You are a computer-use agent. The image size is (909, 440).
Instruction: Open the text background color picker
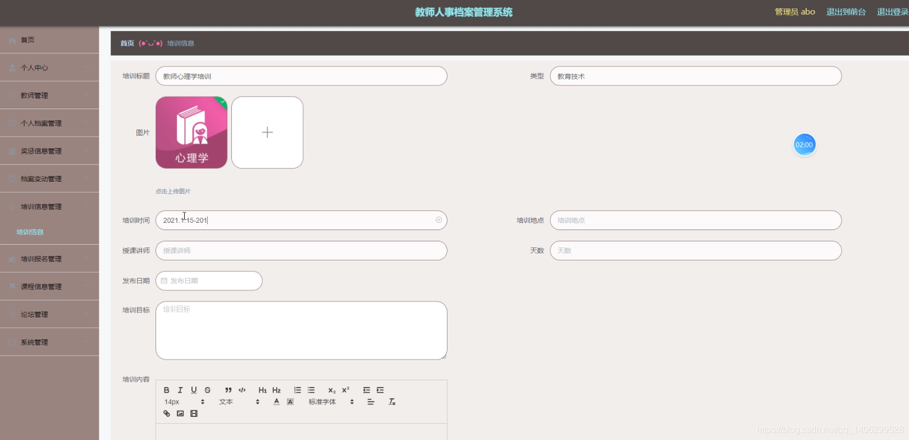(290, 402)
